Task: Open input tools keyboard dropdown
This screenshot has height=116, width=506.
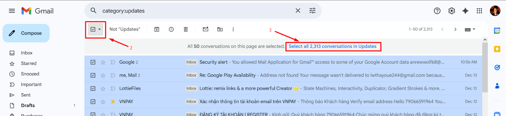Action: point(470,29)
